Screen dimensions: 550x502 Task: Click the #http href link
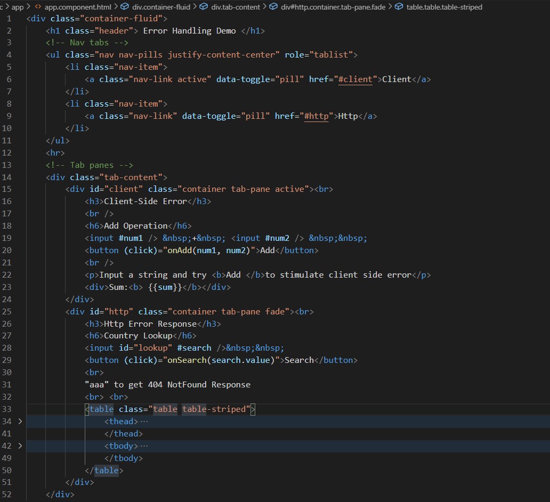pos(317,116)
